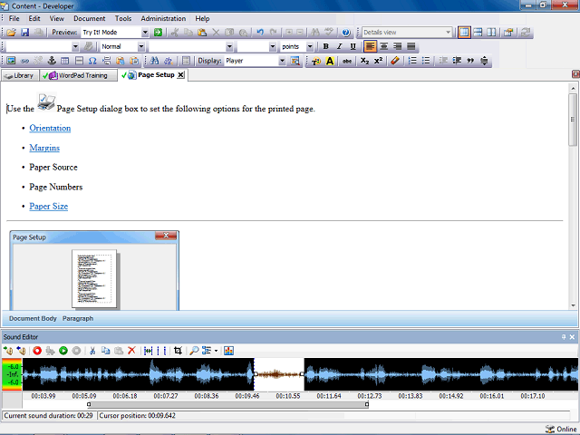Open Help with the question mark icon
Image resolution: width=580 pixels, height=435 pixels.
(x=346, y=33)
